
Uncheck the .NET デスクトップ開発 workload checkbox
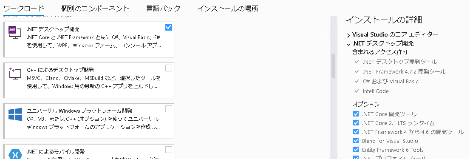pos(169,27)
